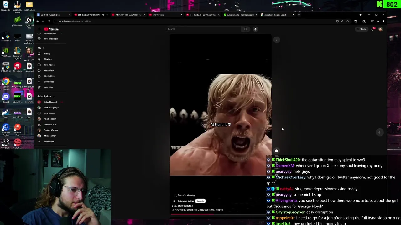
Task: Click the YouTube search magnifier button
Action: (x=246, y=29)
